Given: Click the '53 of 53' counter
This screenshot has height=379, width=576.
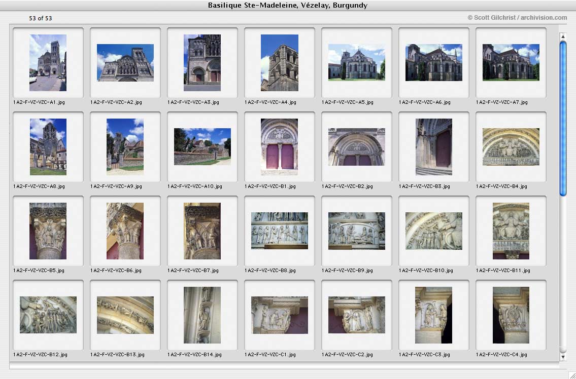Looking at the screenshot, I should coord(41,18).
